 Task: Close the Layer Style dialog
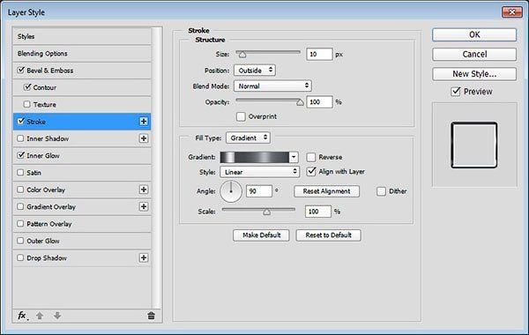(511, 12)
